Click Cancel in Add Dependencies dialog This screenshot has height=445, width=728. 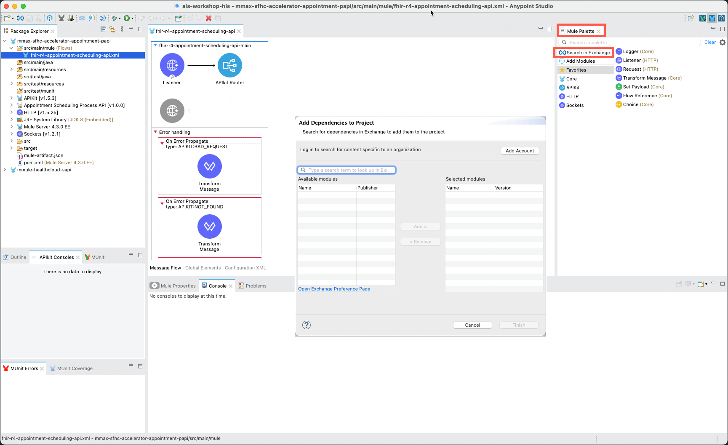point(472,325)
